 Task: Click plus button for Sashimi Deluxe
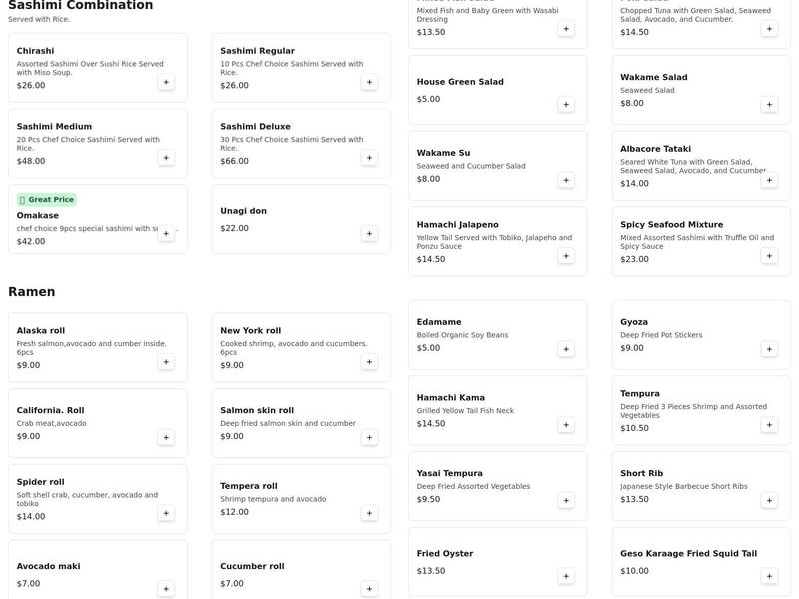[x=369, y=158]
